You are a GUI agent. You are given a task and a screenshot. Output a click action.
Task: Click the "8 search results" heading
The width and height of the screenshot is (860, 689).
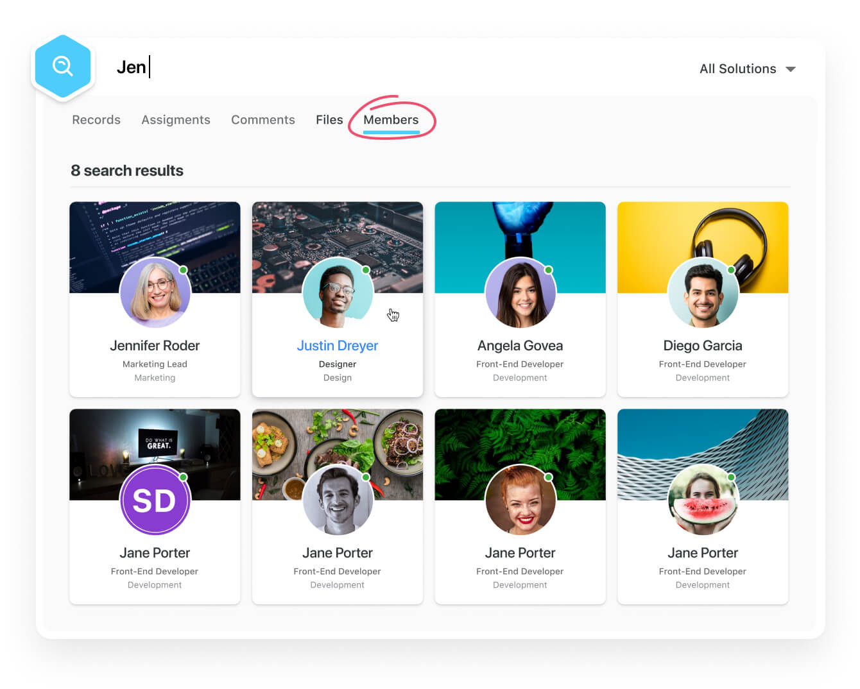point(127,171)
